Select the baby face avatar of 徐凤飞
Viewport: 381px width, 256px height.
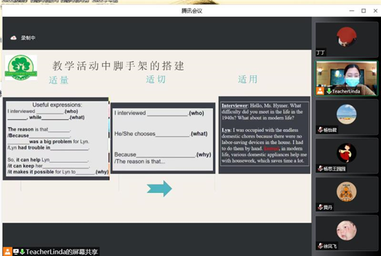[346, 230]
